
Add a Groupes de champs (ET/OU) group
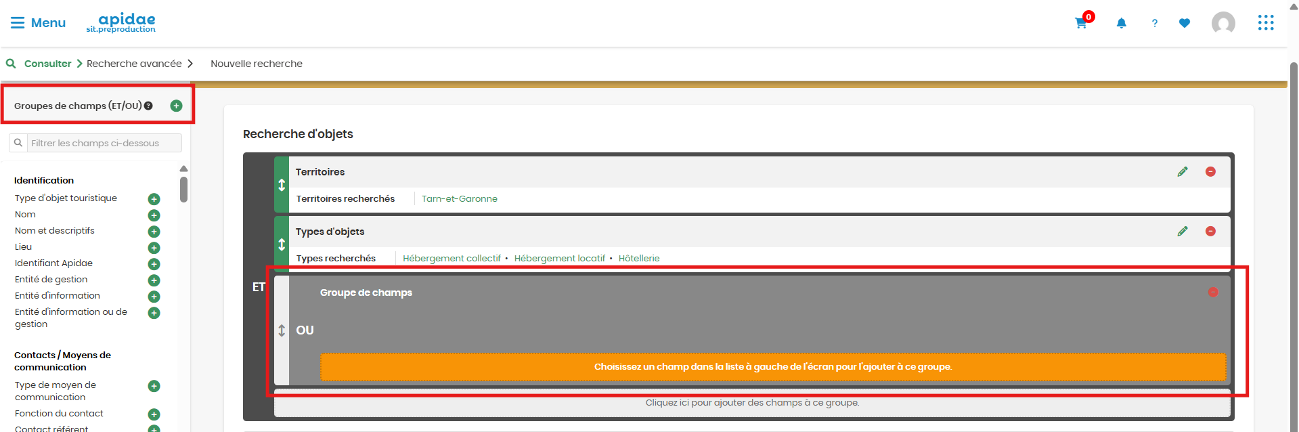tap(176, 106)
